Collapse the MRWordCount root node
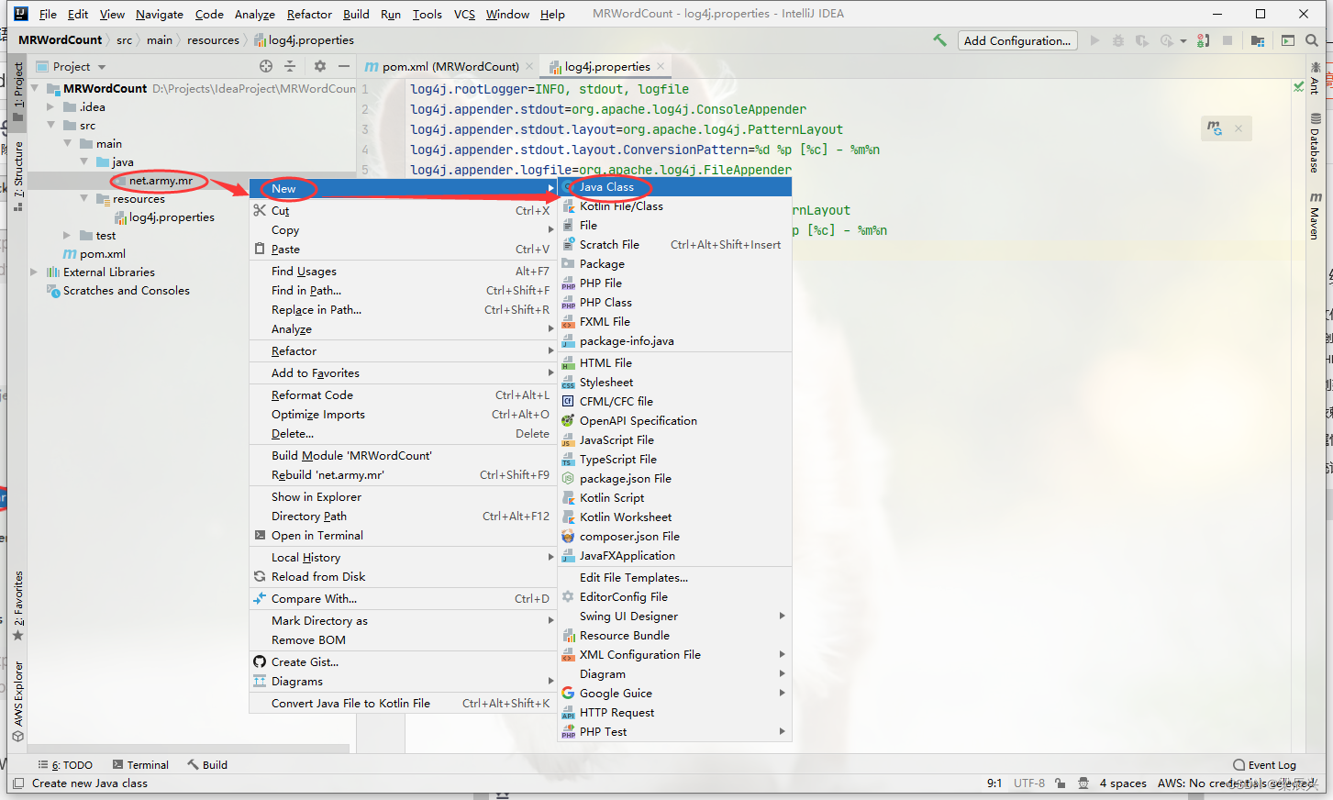1333x800 pixels. (x=36, y=88)
